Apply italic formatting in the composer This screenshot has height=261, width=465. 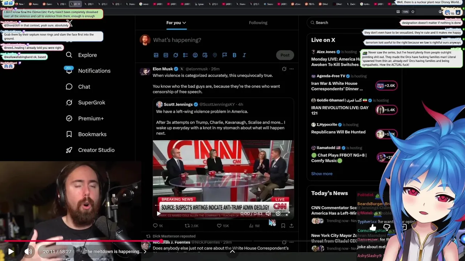244,55
